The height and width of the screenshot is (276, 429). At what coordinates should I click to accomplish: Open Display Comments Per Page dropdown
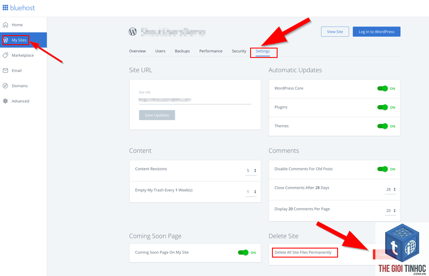tap(390, 211)
